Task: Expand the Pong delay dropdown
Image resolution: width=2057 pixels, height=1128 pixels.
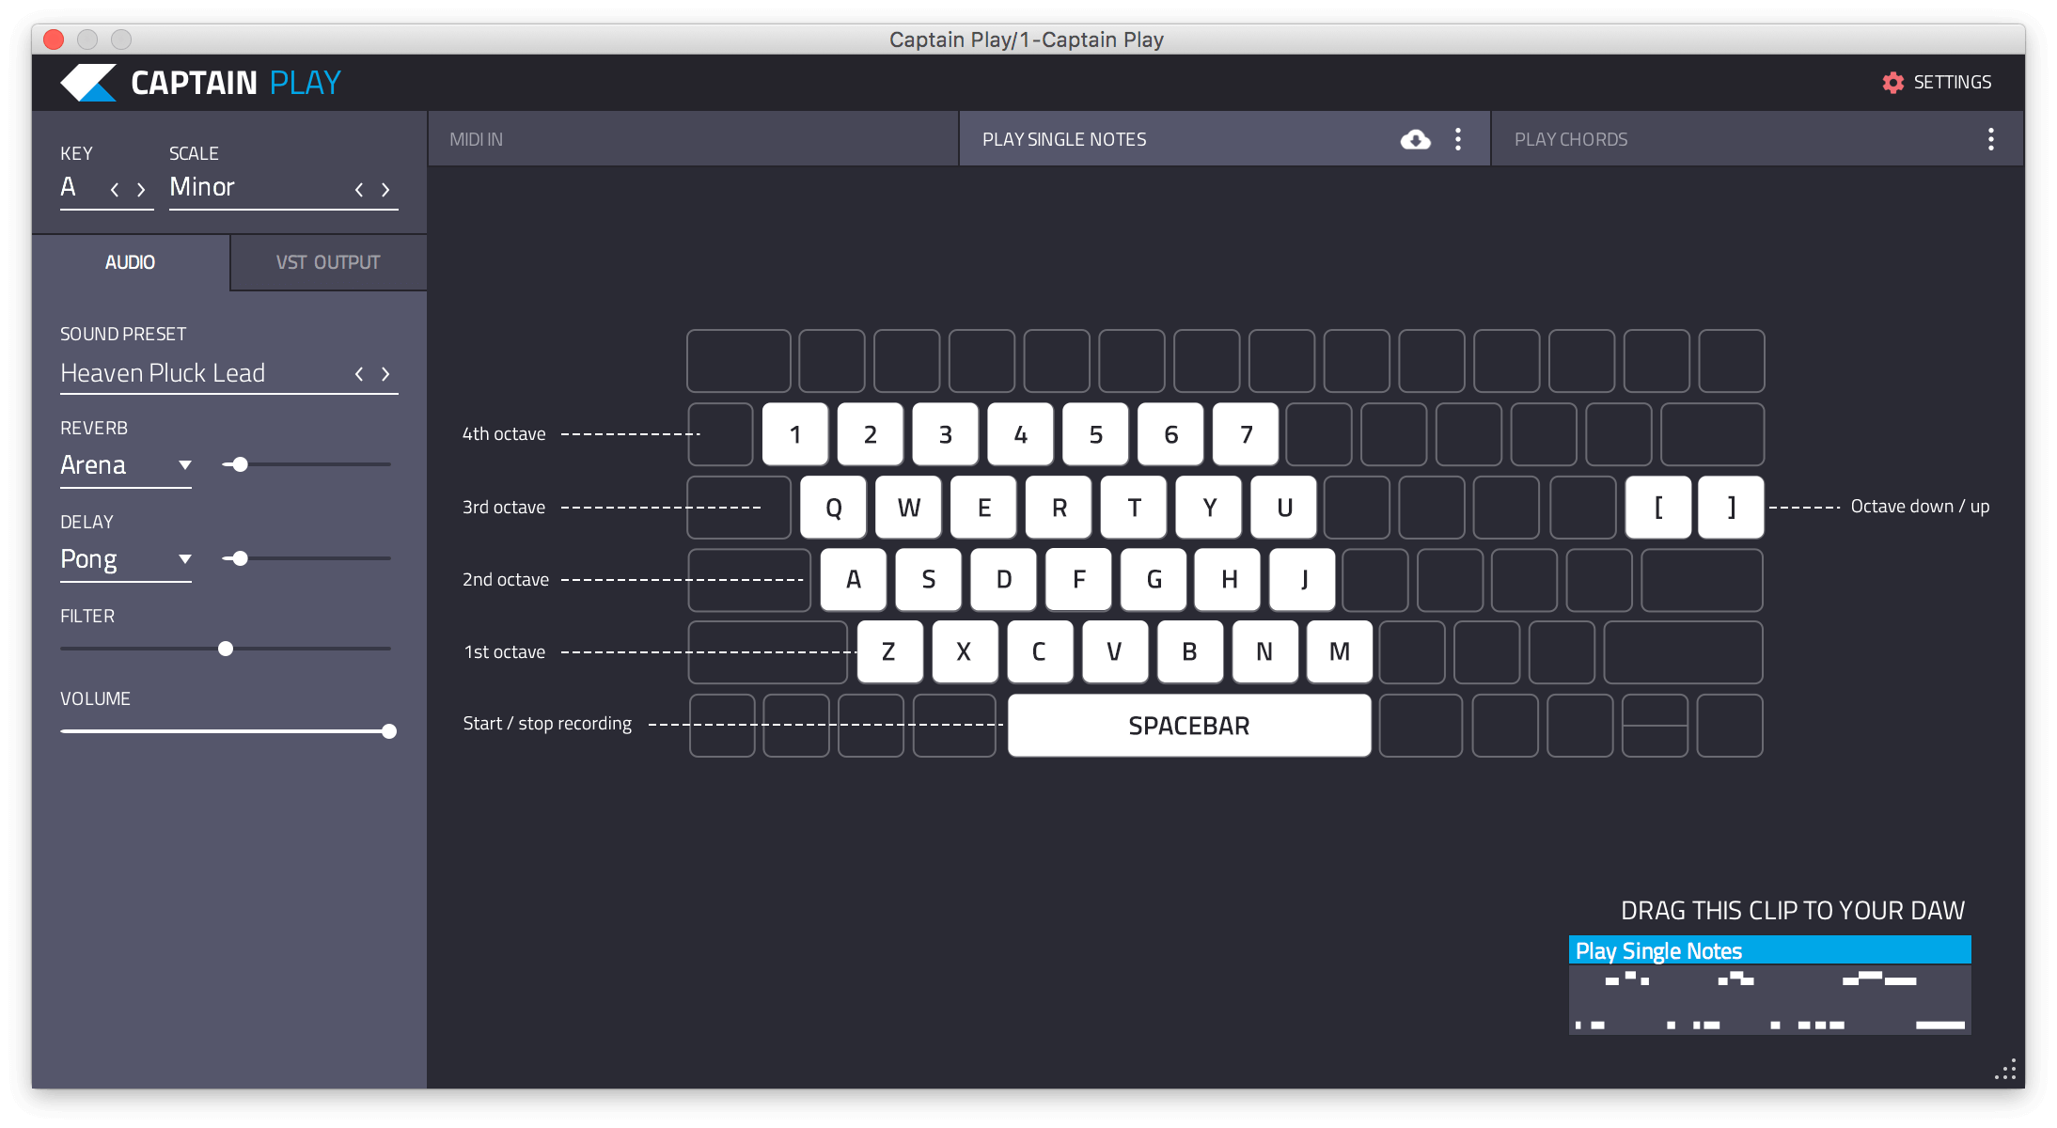Action: coord(185,559)
